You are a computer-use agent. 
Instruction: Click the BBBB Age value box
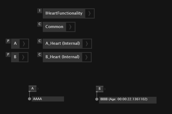(x=127, y=99)
